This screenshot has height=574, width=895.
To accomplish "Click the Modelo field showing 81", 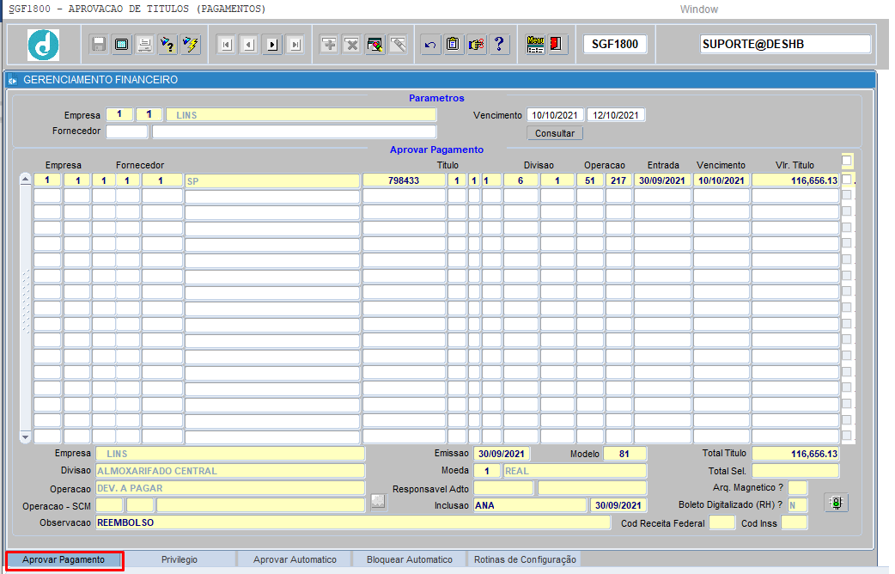I will pos(624,454).
